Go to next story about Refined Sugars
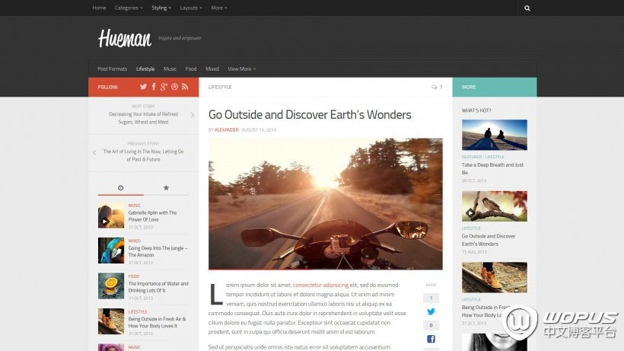 (x=143, y=117)
